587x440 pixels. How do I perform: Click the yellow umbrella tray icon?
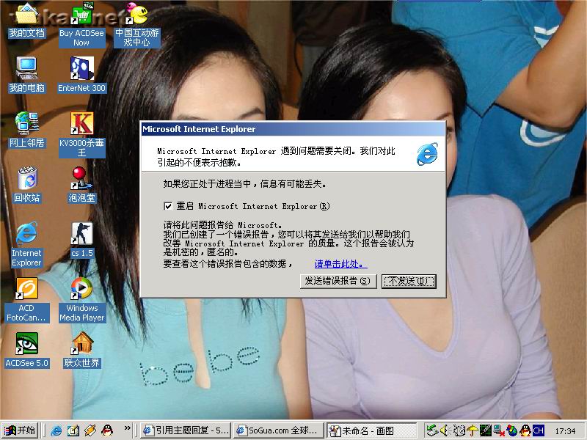[473, 430]
